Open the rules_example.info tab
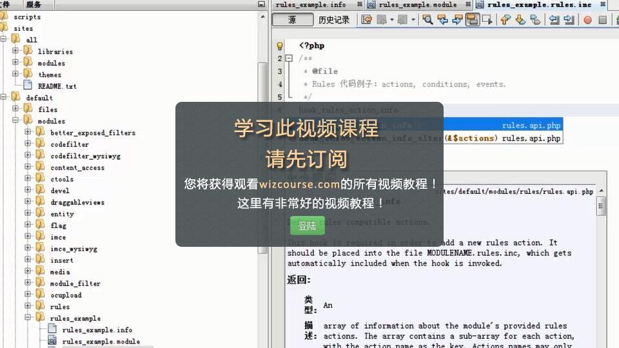This screenshot has height=348, width=619. (x=311, y=5)
